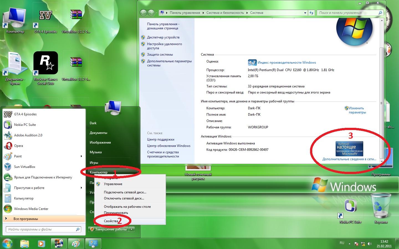Open Computer desktop icon
This screenshot has height=249, width=399.
[15, 21]
